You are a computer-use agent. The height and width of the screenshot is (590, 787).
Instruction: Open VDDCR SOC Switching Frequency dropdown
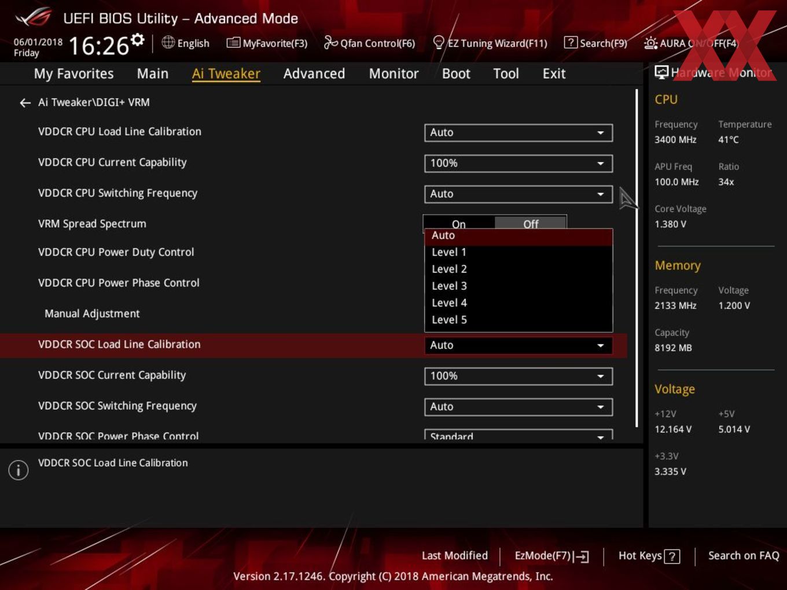(x=518, y=407)
